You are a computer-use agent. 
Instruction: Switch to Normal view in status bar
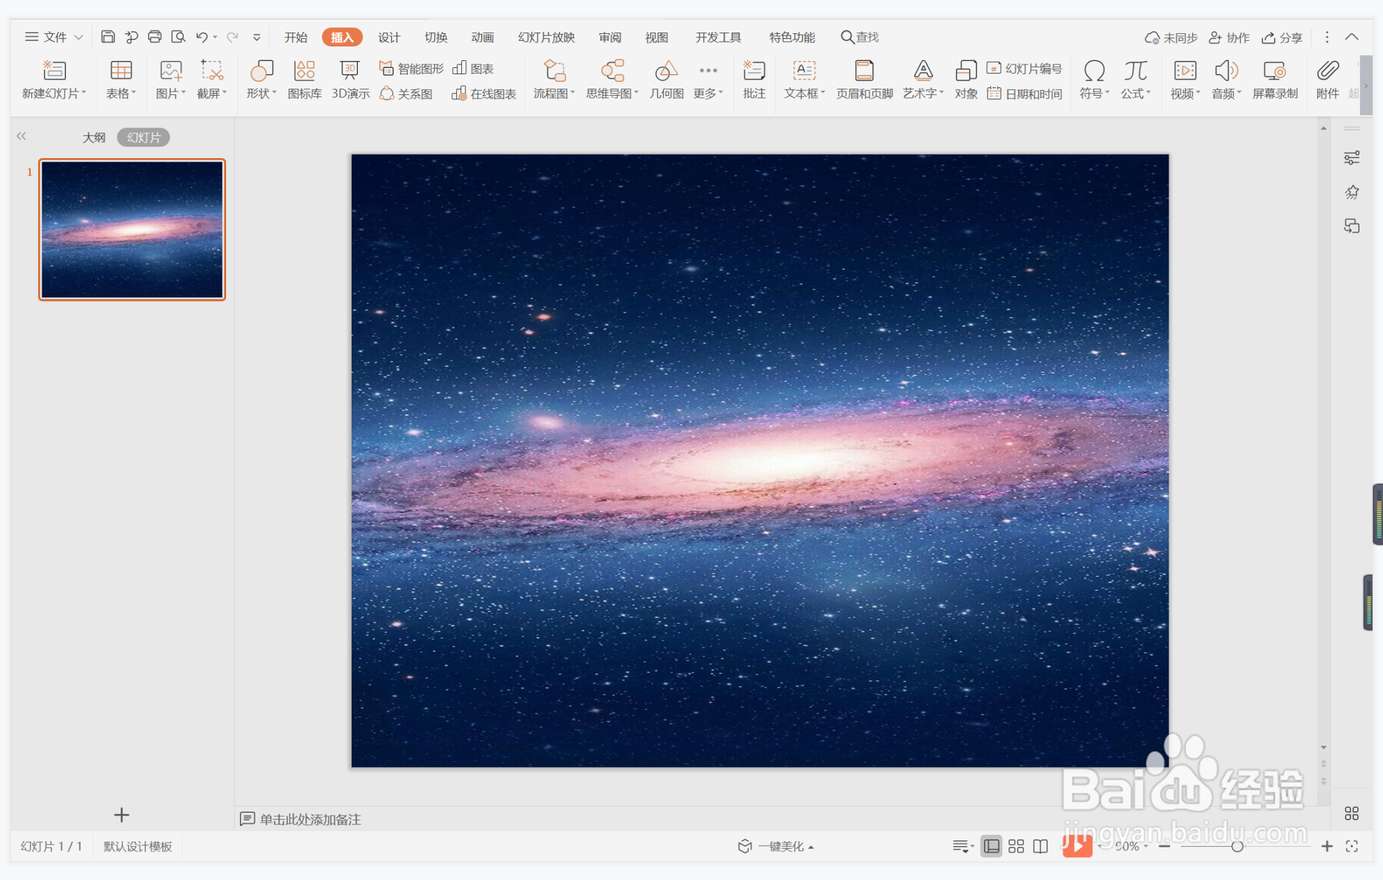pyautogui.click(x=992, y=846)
